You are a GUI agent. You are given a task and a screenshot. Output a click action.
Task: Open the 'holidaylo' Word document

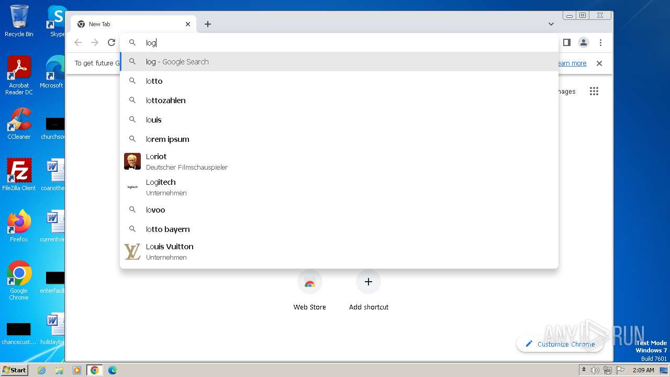[52, 329]
